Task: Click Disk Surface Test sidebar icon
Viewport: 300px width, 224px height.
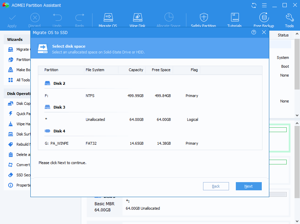Action: [x=11, y=134]
